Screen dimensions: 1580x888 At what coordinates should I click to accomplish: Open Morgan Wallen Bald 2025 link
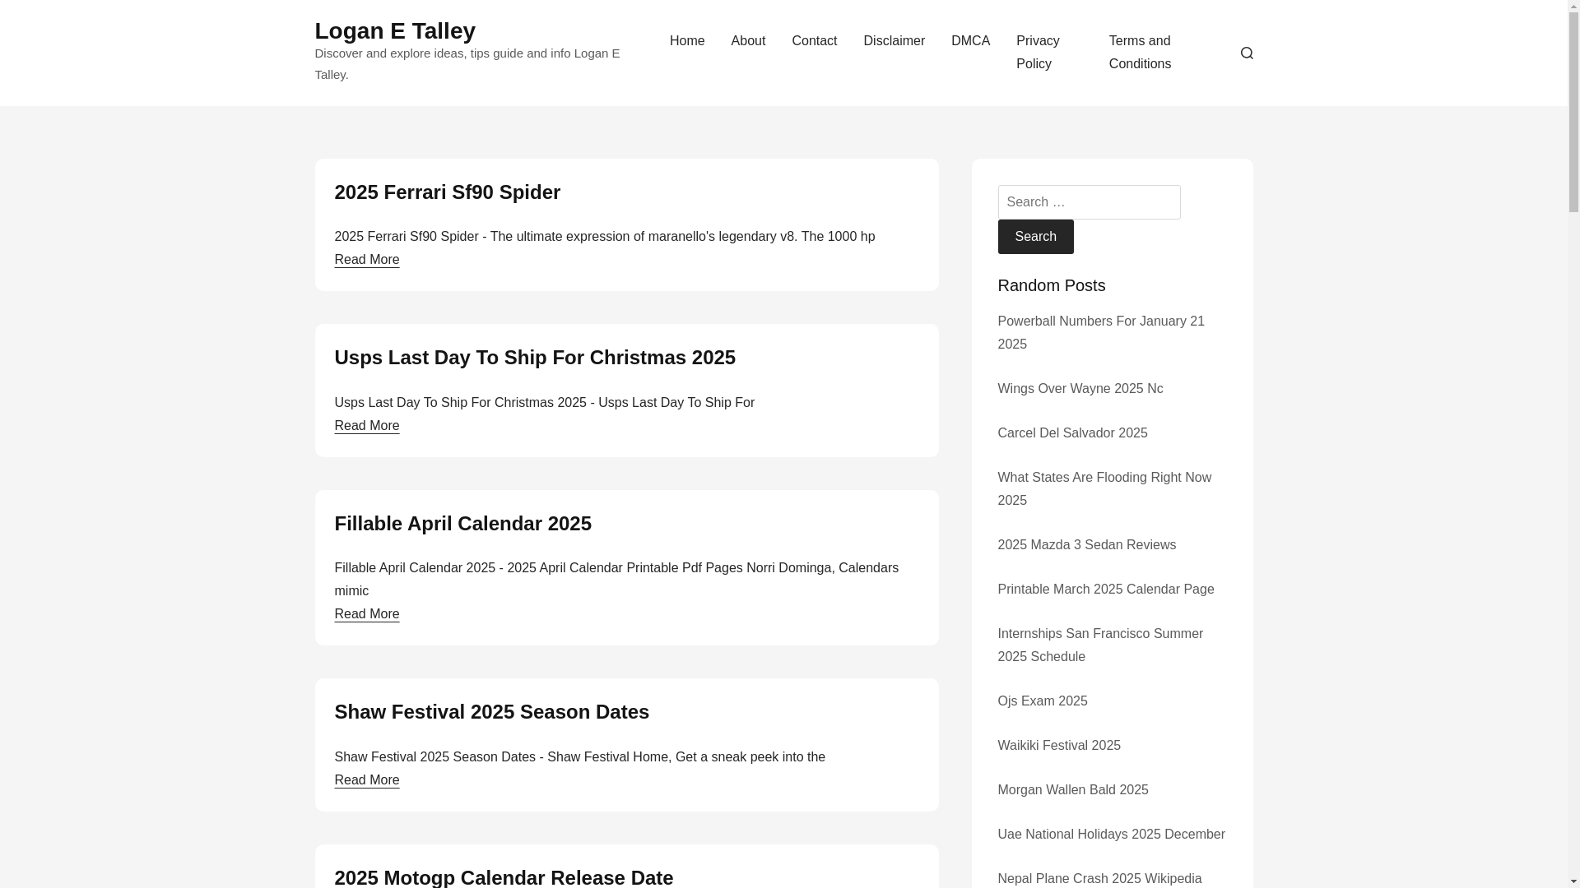click(1072, 790)
